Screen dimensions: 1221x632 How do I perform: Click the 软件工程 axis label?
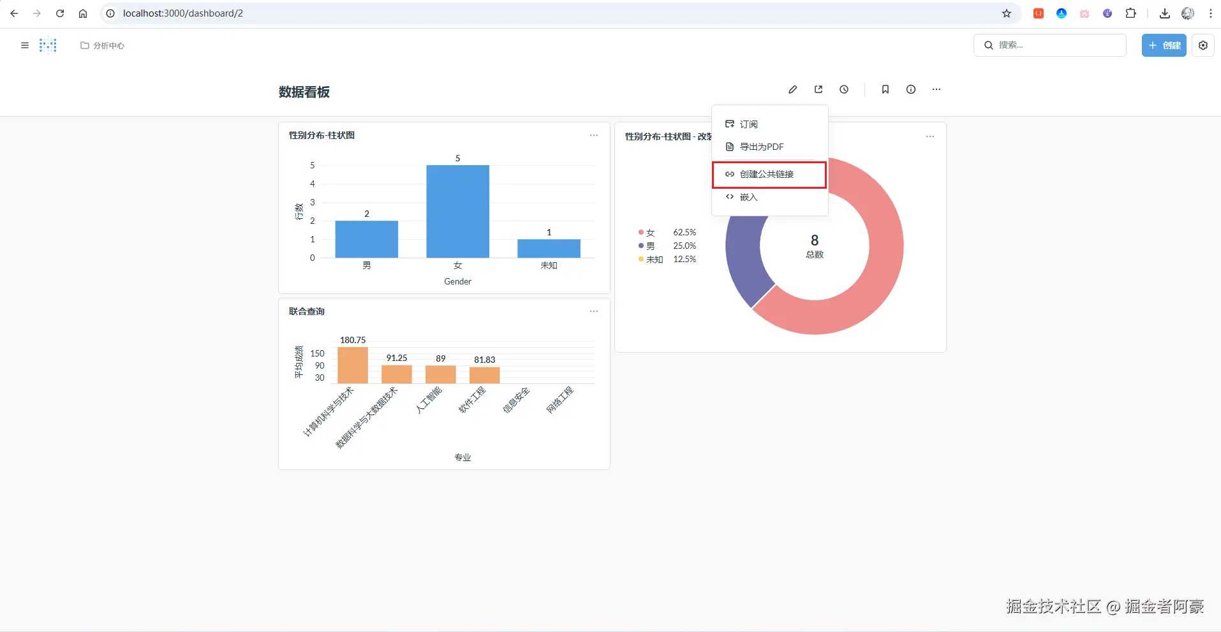point(472,399)
